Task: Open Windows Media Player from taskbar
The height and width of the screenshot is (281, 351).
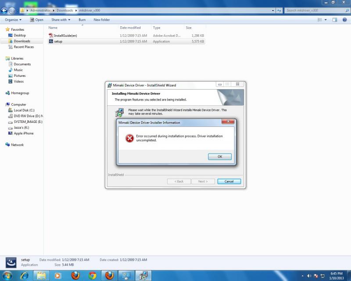Action: point(58,276)
